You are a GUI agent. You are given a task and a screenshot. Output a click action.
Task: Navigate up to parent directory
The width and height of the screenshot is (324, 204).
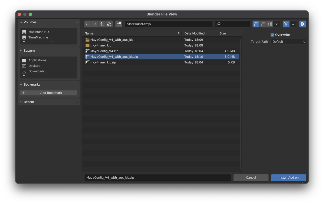(x=102, y=24)
